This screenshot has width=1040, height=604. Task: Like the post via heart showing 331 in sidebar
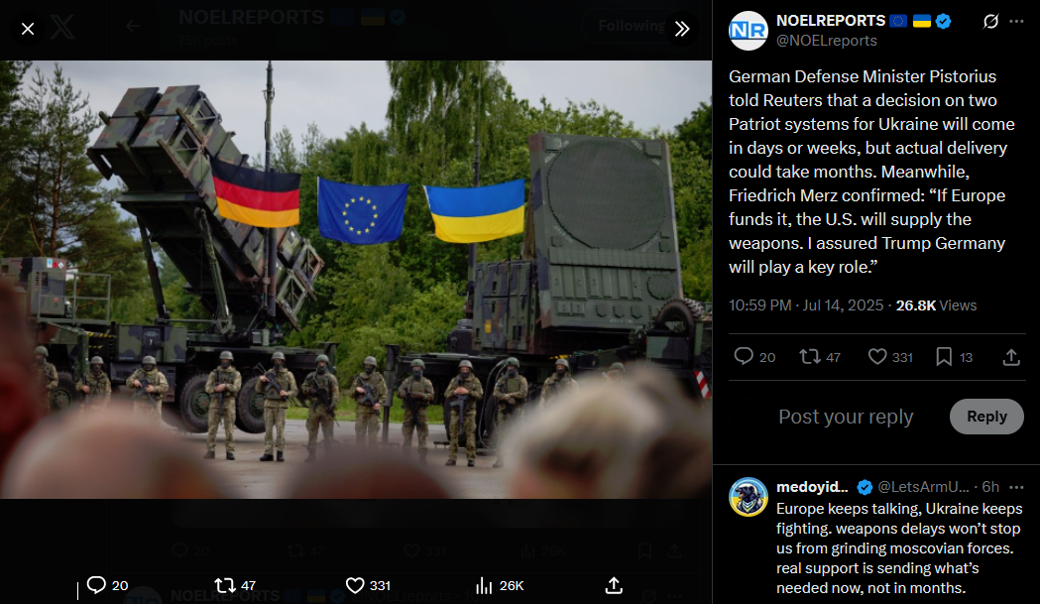tap(877, 356)
